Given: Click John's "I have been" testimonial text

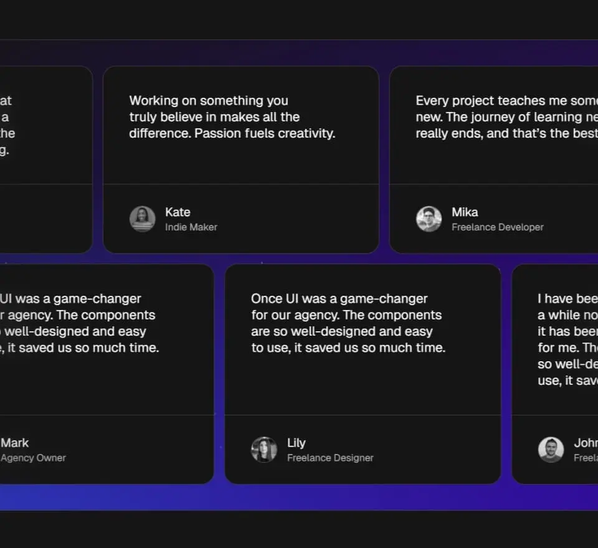Looking at the screenshot, I should tap(567, 339).
